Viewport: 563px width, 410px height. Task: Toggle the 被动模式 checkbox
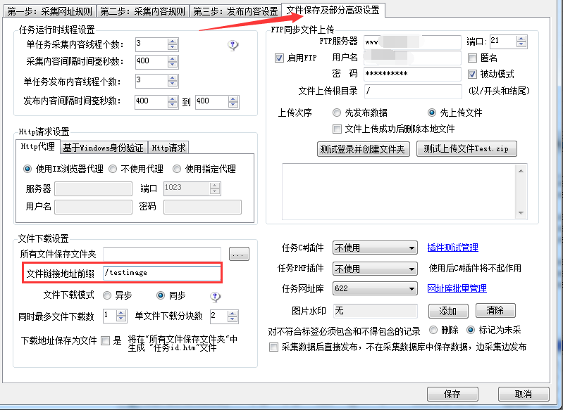tap(472, 74)
